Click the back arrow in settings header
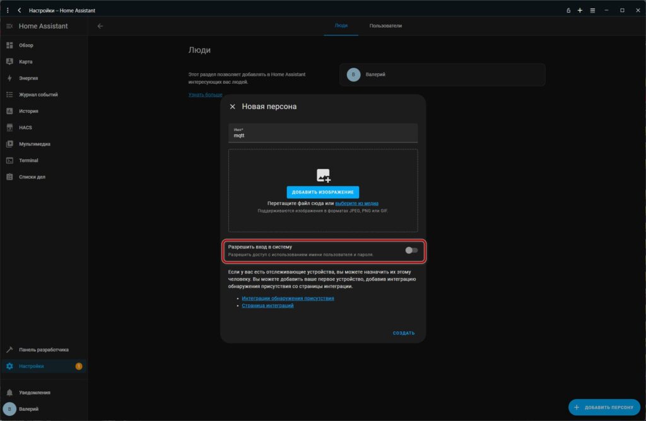Screen dimensions: 646x421 [x=100, y=26]
